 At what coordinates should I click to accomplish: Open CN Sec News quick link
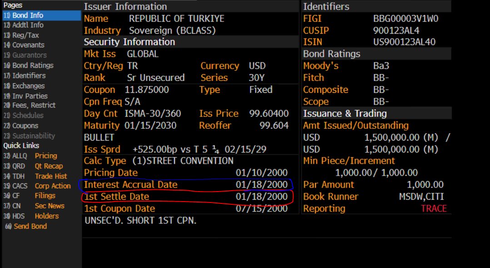point(34,206)
